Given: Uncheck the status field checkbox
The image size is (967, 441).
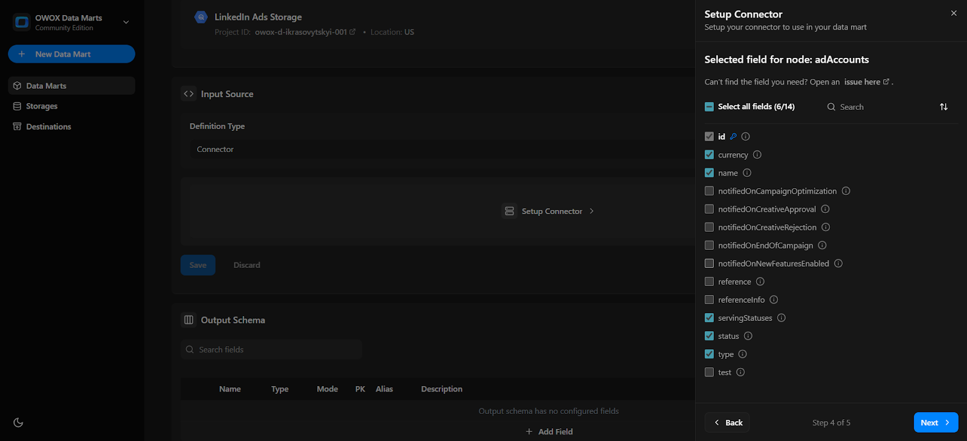Looking at the screenshot, I should [709, 336].
